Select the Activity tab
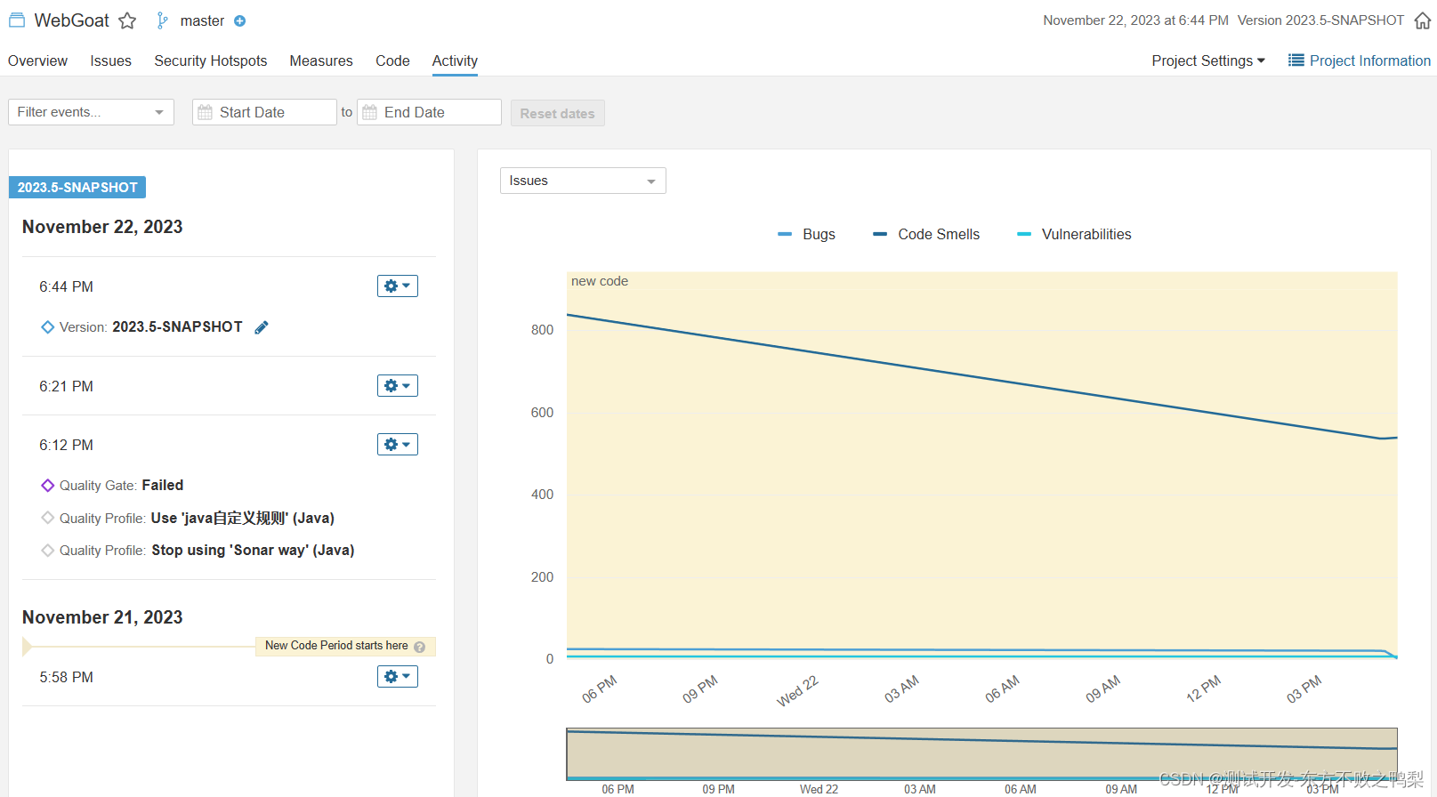1437x797 pixels. coord(455,60)
